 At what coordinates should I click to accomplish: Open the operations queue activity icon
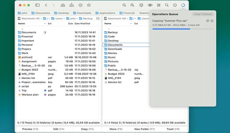click(183, 5)
